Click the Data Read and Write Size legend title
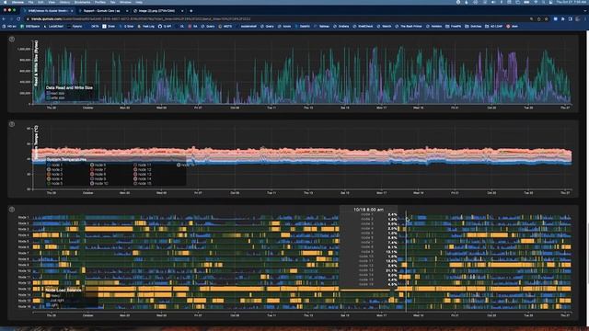 [x=69, y=87]
